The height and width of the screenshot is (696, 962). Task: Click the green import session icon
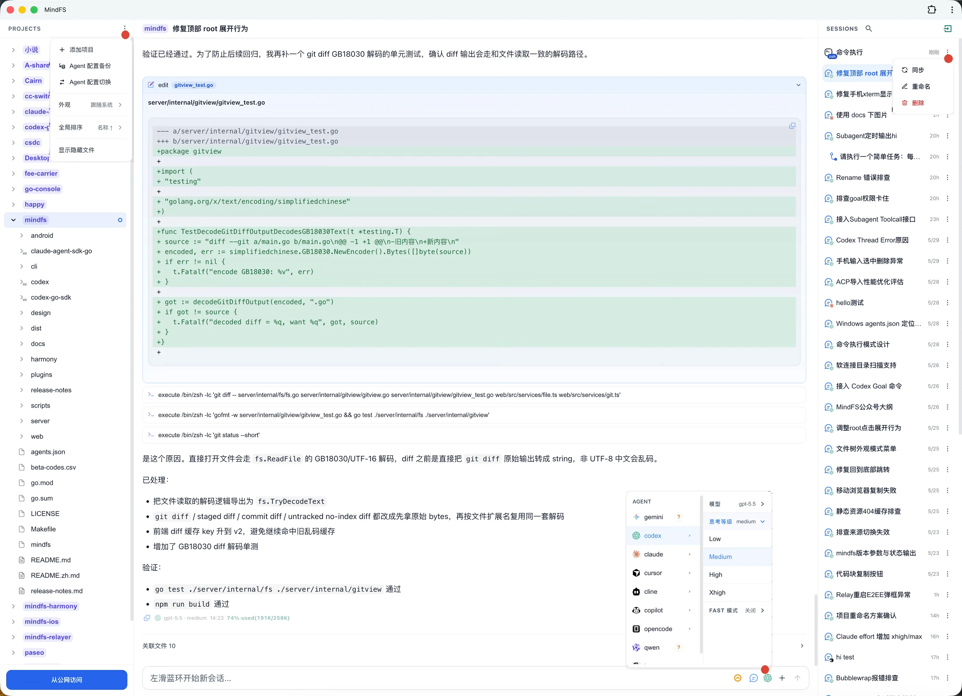[947, 28]
